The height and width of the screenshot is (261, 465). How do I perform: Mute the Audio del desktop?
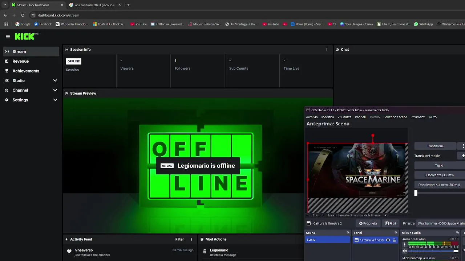click(405, 251)
